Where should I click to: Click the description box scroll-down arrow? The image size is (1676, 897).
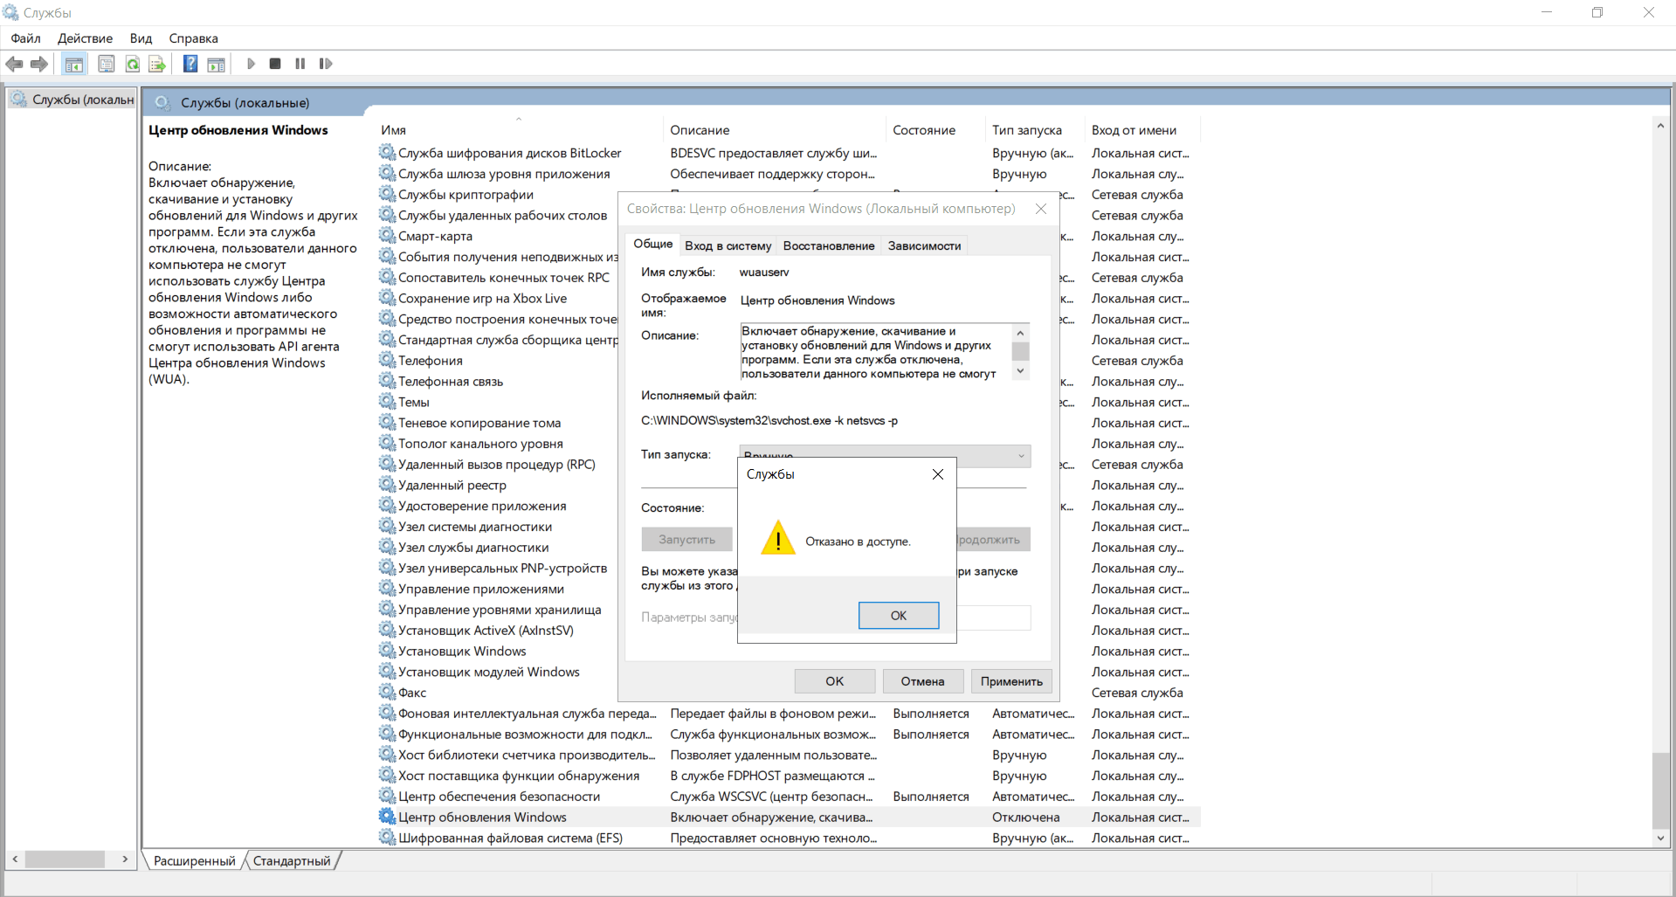[1020, 371]
